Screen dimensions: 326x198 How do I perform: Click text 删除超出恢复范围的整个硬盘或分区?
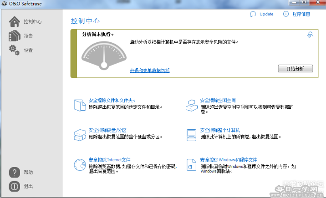[126, 137]
